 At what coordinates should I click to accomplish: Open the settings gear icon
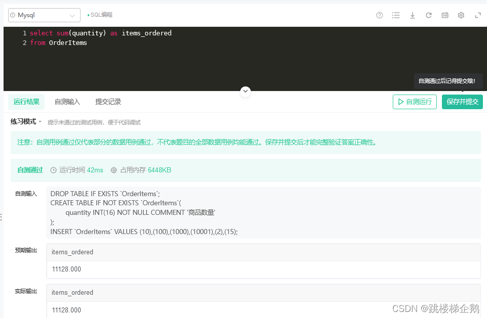(x=461, y=15)
